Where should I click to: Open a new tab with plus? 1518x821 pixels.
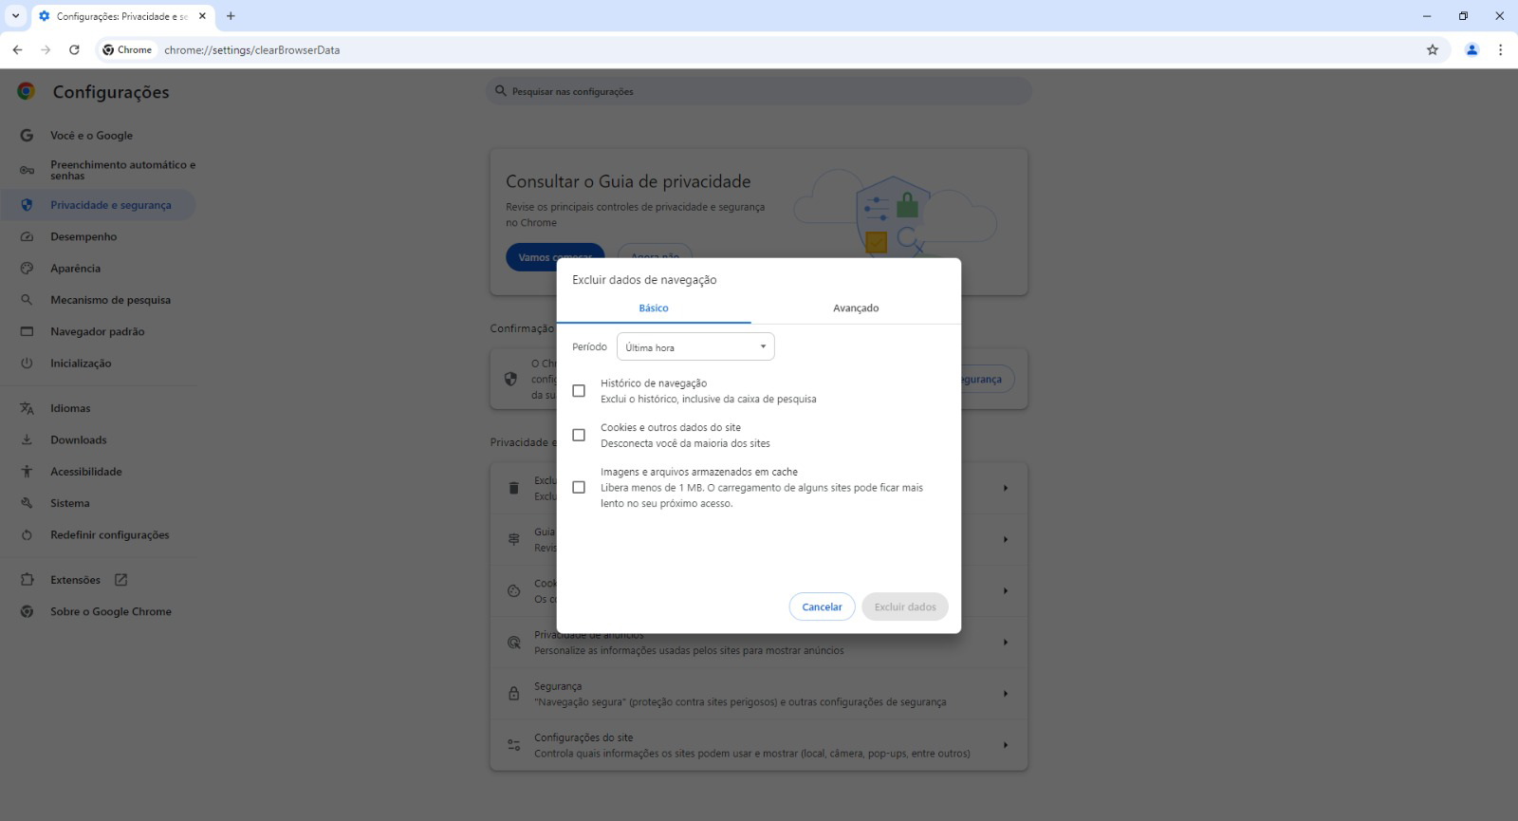pyautogui.click(x=231, y=16)
